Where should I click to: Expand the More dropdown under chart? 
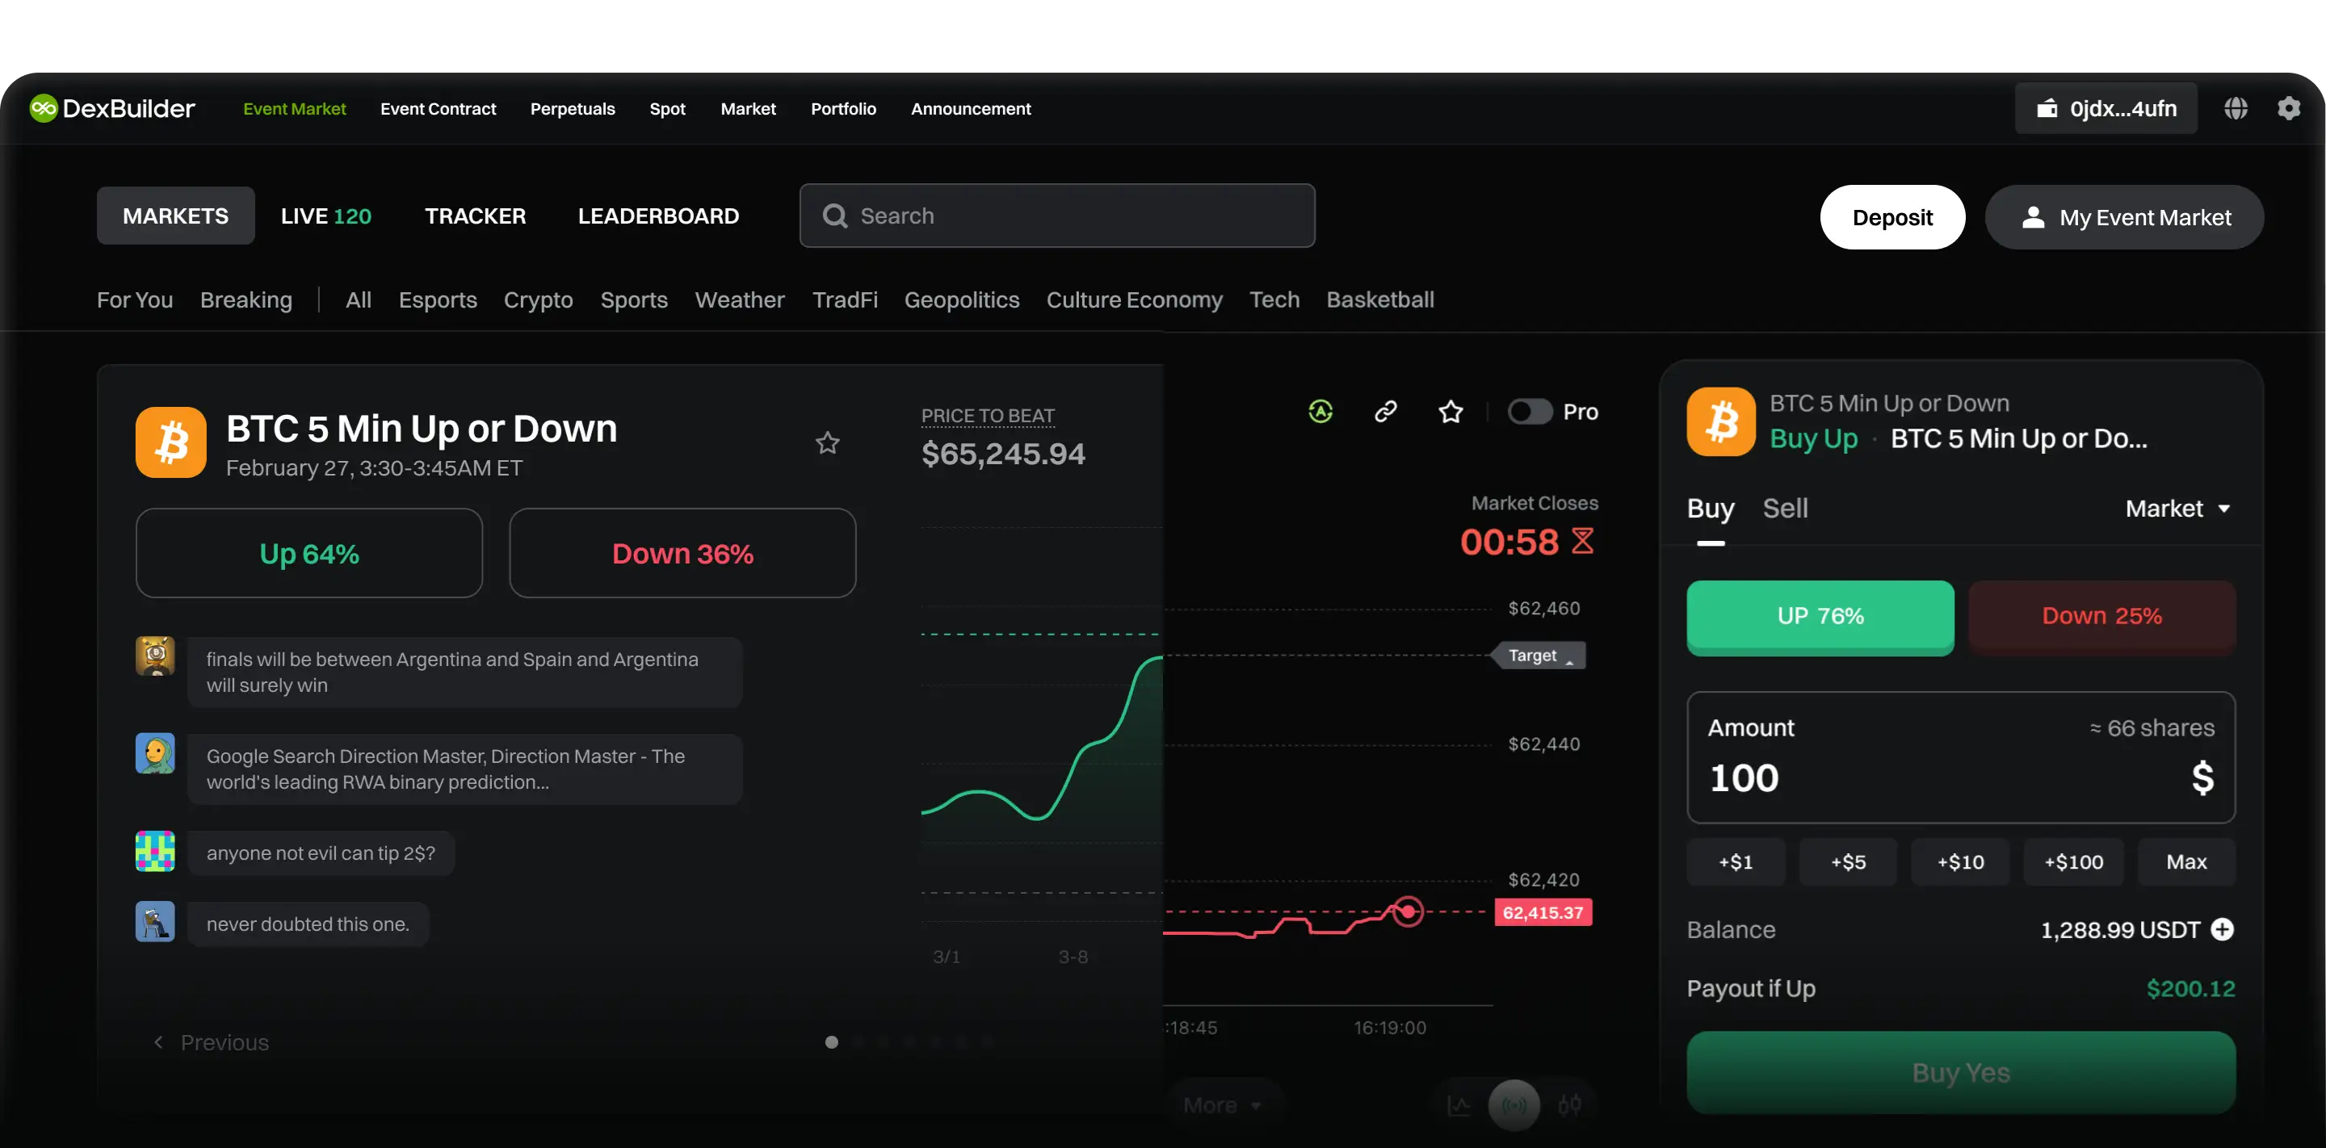click(x=1223, y=1104)
